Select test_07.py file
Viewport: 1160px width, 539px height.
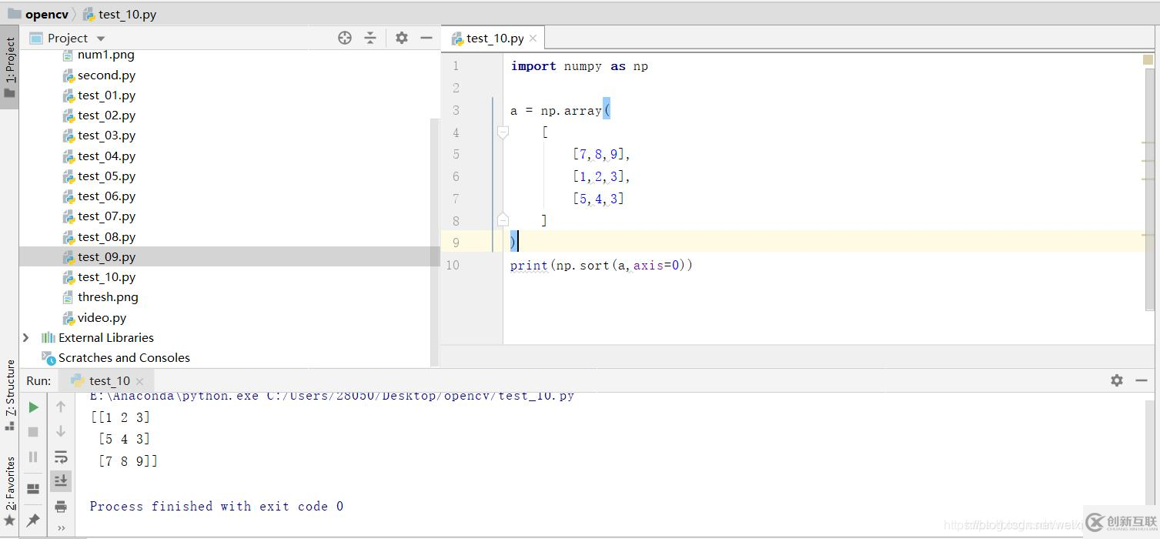[x=106, y=216]
